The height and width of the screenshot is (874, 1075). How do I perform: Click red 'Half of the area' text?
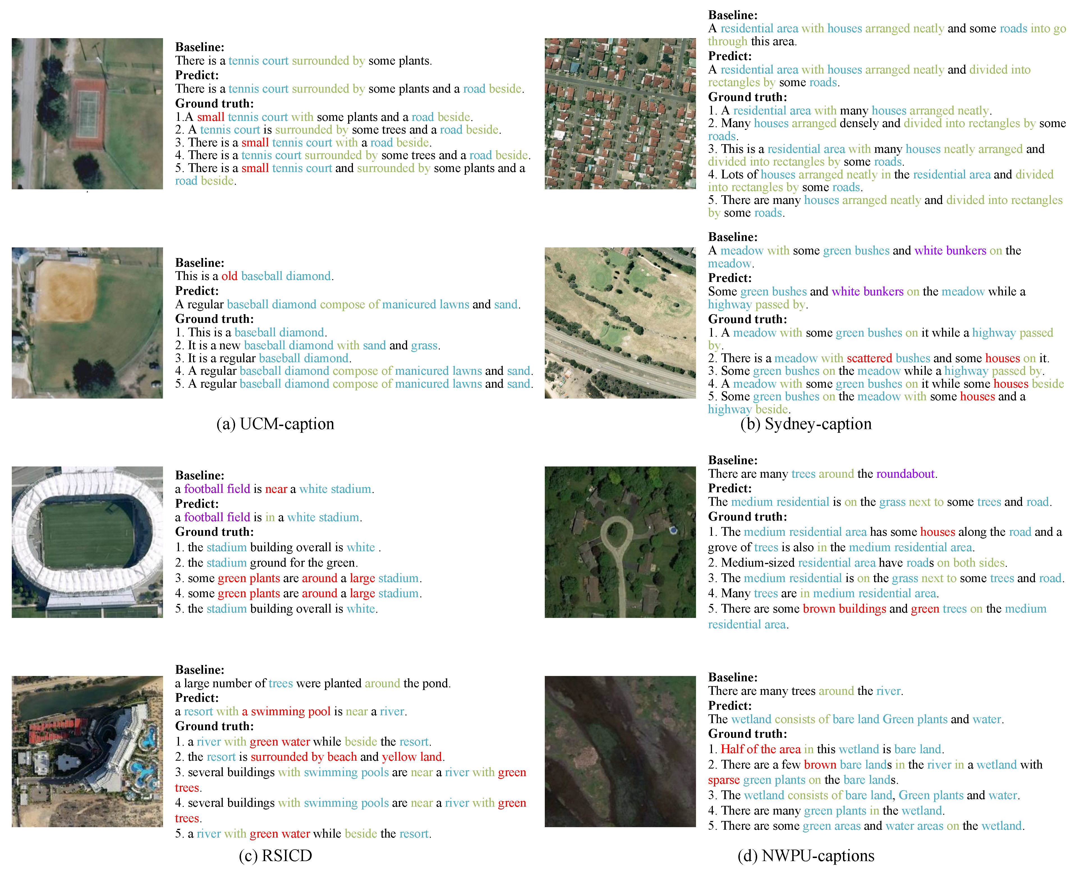[x=760, y=749]
